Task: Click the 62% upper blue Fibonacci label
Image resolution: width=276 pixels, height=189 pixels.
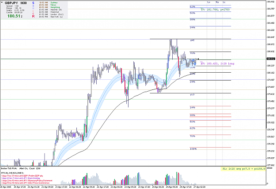Action: pos(193,7)
